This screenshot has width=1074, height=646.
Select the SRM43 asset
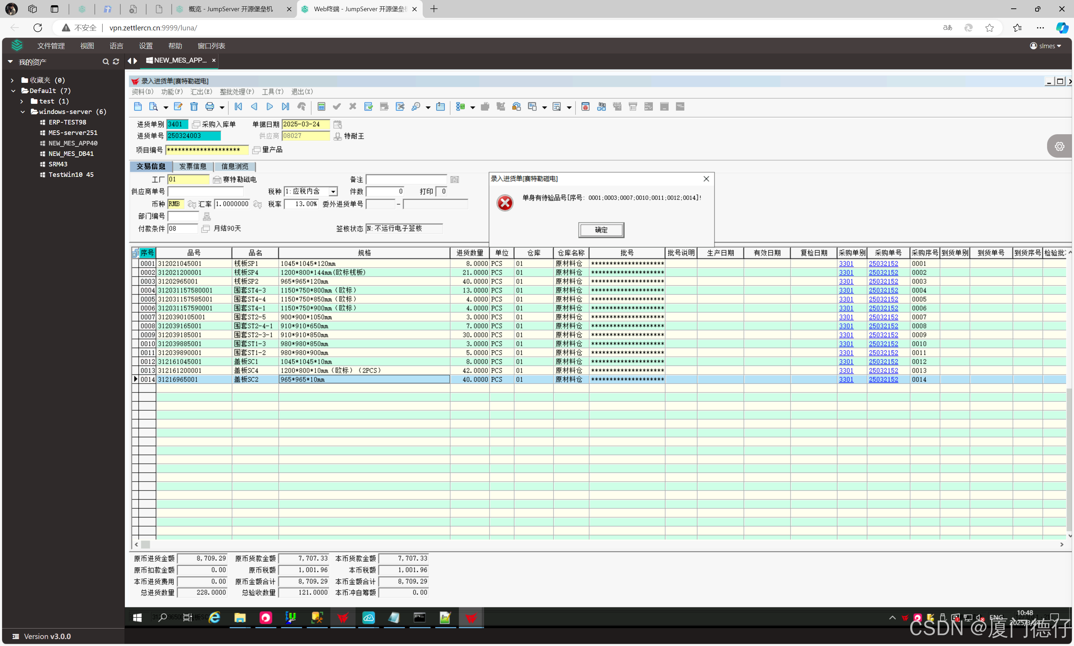(57, 164)
